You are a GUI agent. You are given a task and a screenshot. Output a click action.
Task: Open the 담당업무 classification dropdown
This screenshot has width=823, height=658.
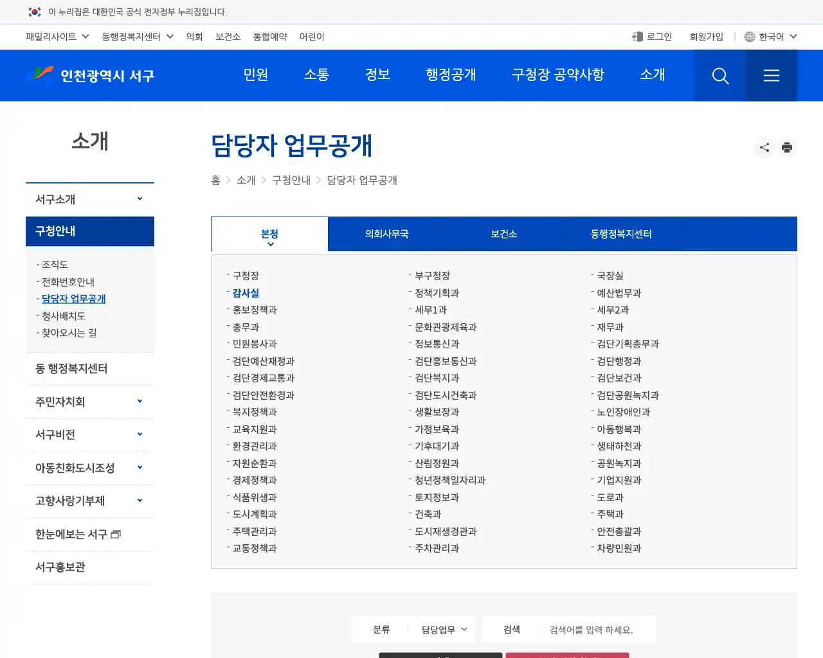[x=442, y=629]
